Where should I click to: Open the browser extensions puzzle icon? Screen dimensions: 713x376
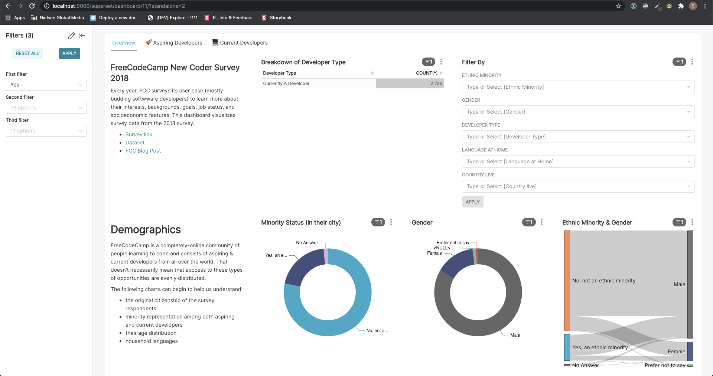pos(681,6)
